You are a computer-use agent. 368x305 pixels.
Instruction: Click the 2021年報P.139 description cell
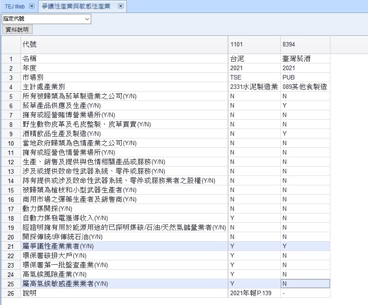pos(254,293)
